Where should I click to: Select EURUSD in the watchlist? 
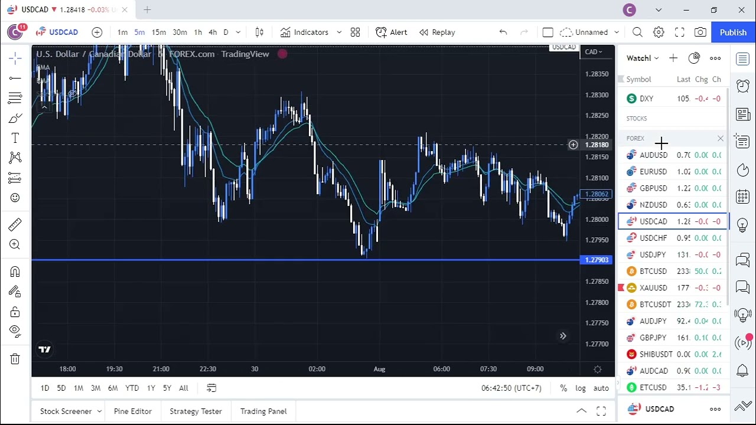pyautogui.click(x=673, y=172)
